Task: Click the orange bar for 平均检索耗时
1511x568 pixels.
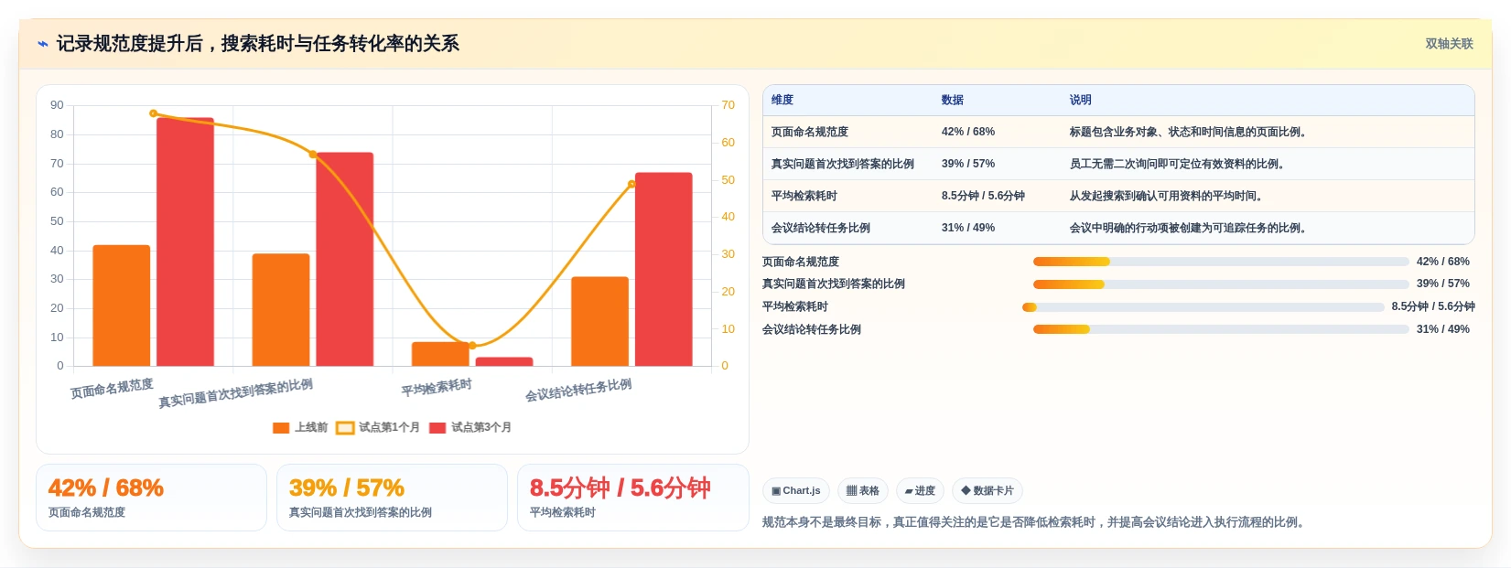Action: [x=440, y=354]
